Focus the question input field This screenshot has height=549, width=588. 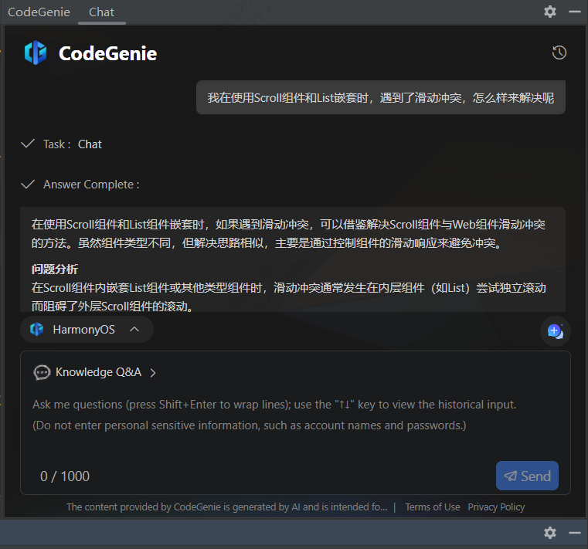click(x=295, y=415)
